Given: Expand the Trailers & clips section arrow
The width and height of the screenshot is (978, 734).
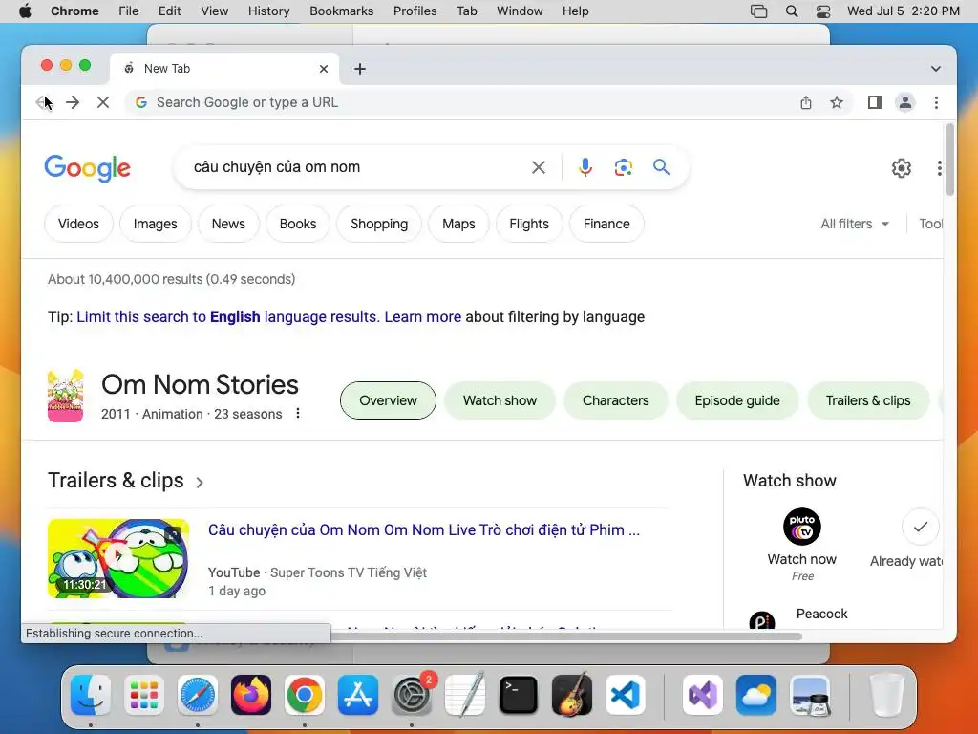Looking at the screenshot, I should click(199, 482).
